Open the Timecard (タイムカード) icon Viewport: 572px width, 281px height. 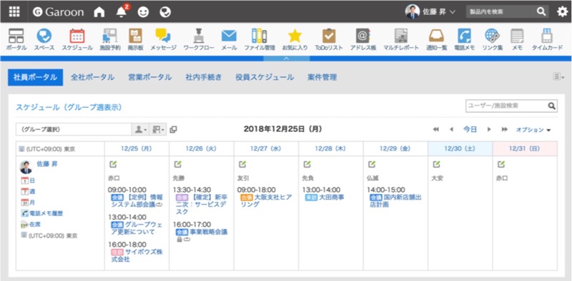point(547,36)
